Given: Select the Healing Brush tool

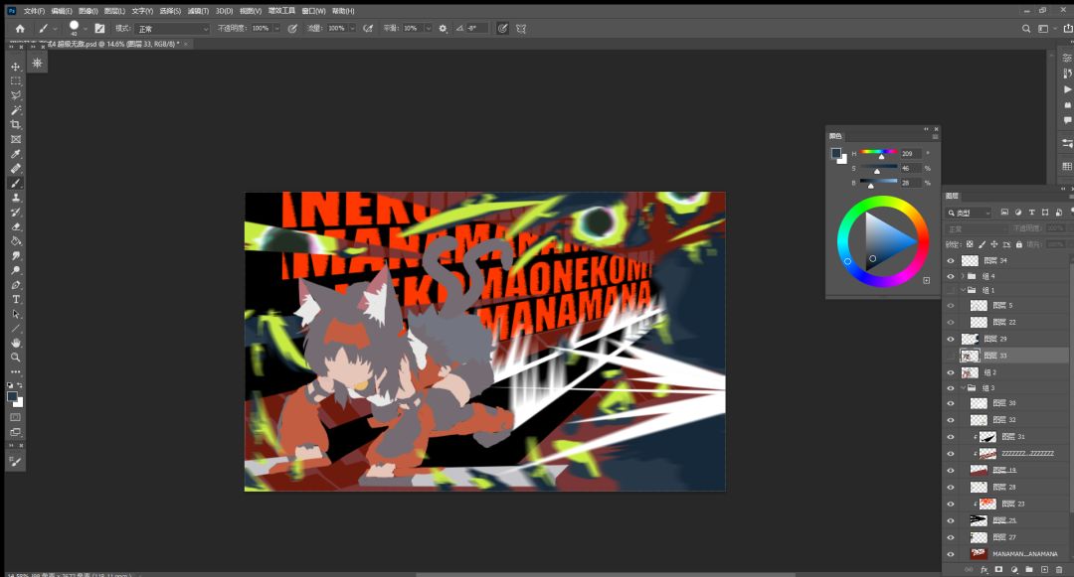Looking at the screenshot, I should click(16, 168).
